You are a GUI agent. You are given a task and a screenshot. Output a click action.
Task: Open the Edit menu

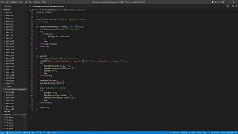coord(7,2)
